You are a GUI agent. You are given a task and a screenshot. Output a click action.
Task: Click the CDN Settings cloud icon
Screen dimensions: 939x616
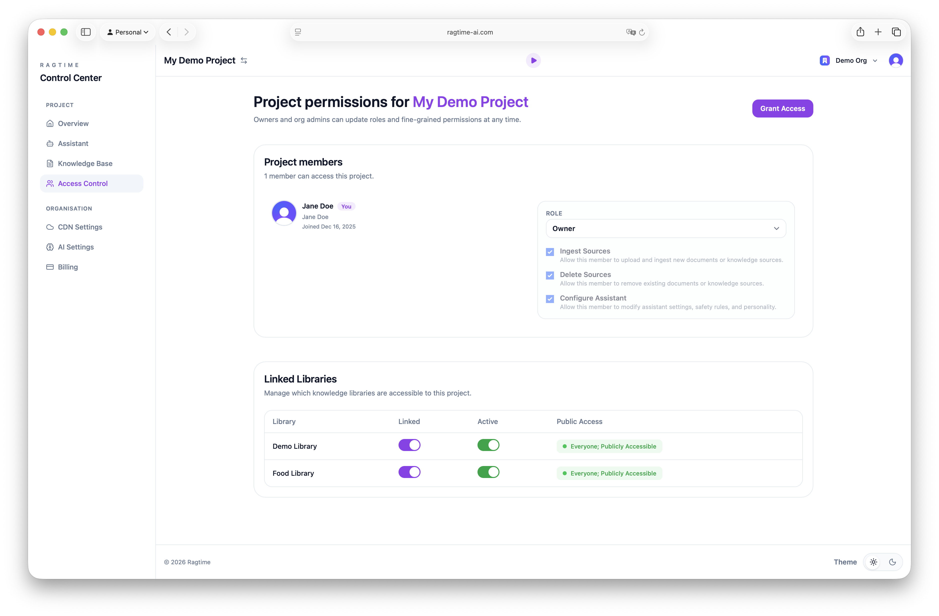(50, 227)
